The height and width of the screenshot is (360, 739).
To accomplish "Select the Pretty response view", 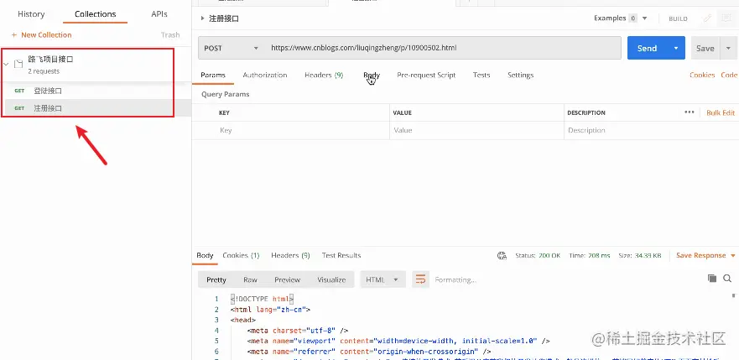I will point(216,279).
